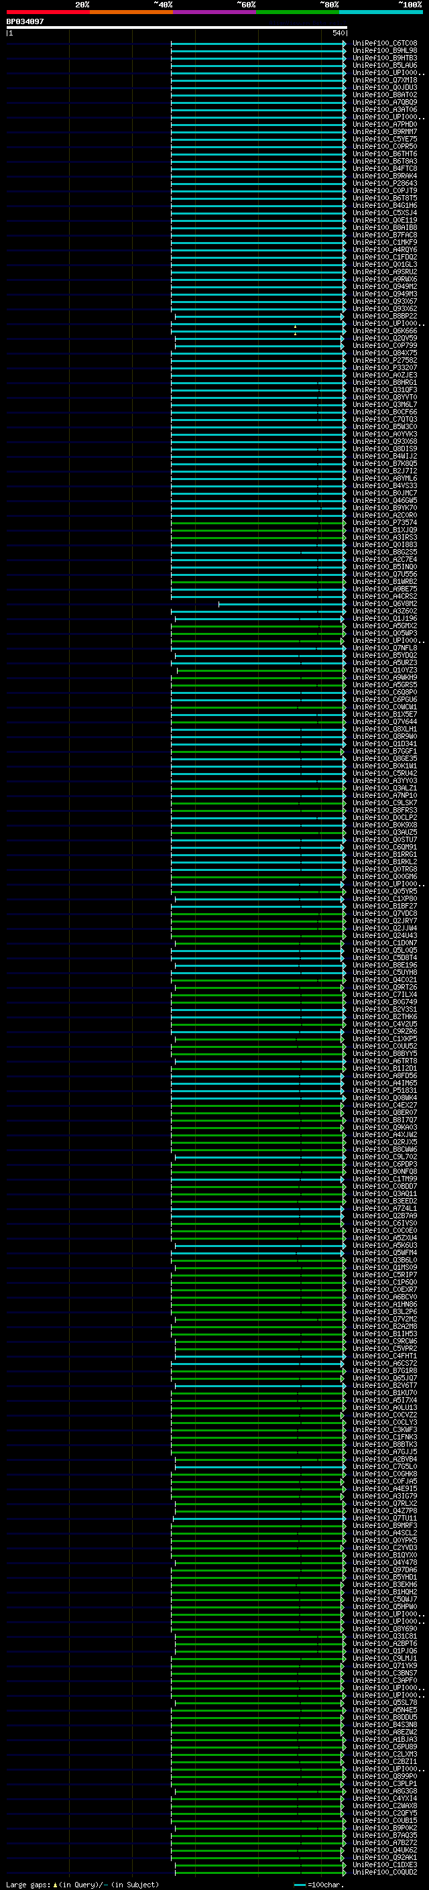This screenshot has height=1890, width=429.
Task: Select label UniRef100_Q6K666
Action: pyautogui.click(x=384, y=331)
